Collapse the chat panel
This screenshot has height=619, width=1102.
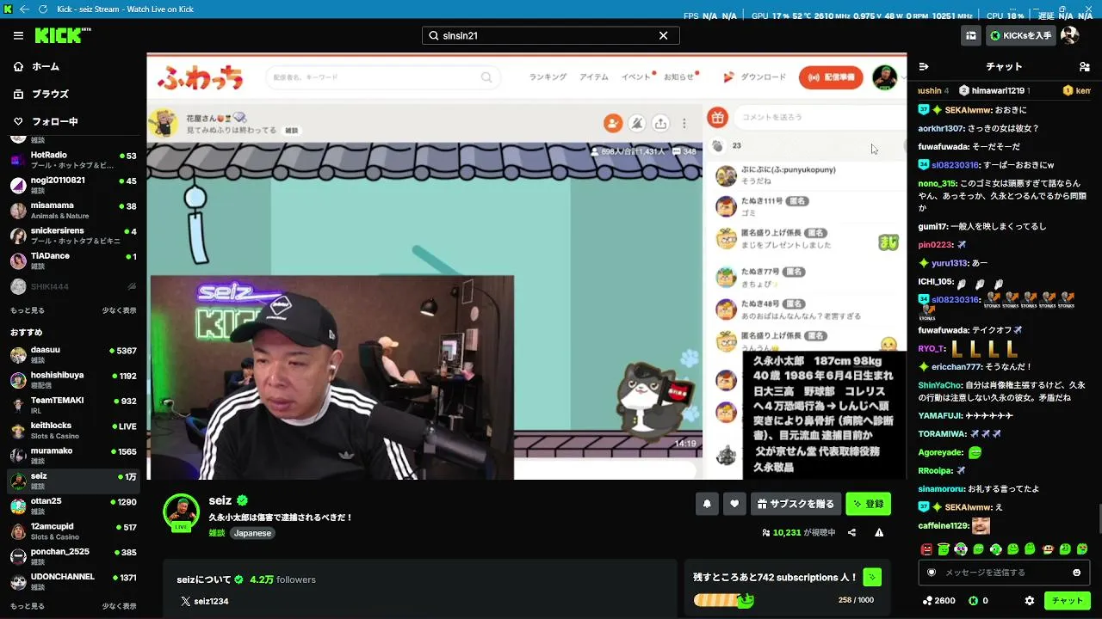coord(924,66)
